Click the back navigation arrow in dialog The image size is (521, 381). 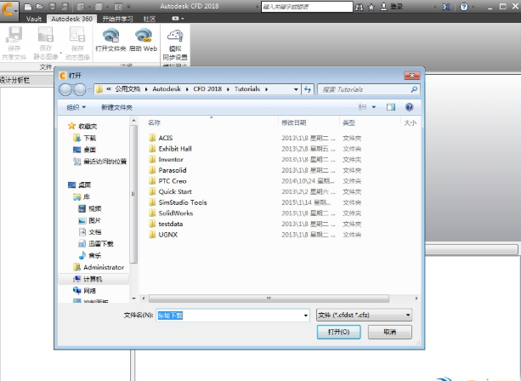pos(65,89)
